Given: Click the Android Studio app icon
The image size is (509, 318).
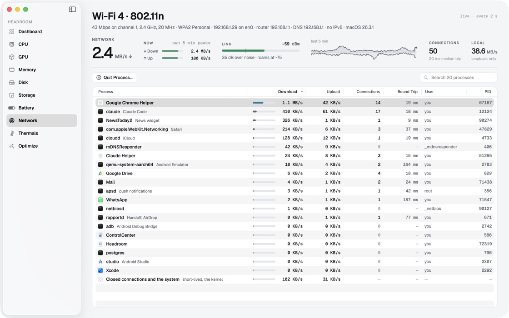Looking at the screenshot, I should click(100, 262).
